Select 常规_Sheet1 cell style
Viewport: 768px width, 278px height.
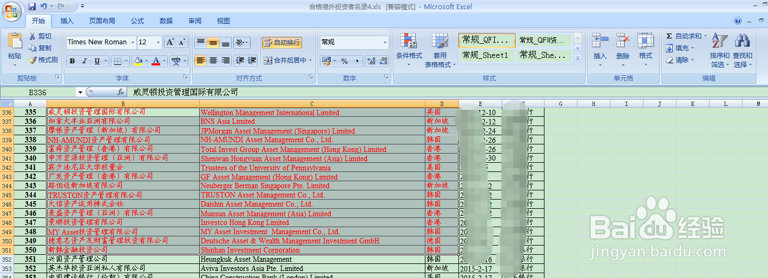pyautogui.click(x=487, y=55)
